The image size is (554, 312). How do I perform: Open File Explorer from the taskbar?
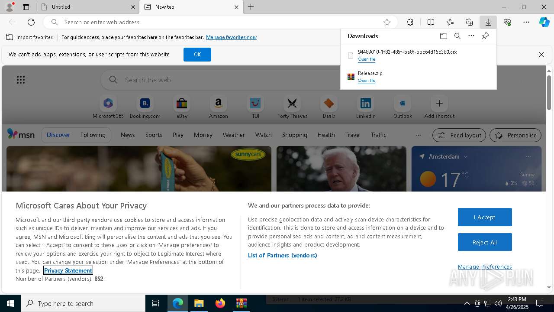click(199, 303)
